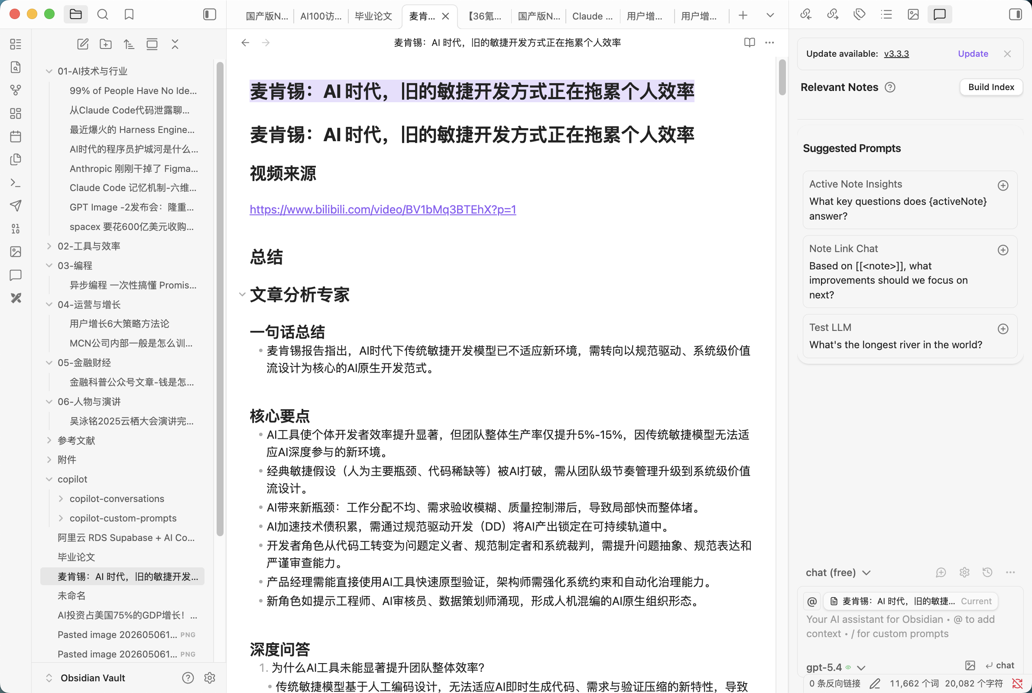The image size is (1032, 693).
Task: Click the Update link
Action: pos(973,53)
